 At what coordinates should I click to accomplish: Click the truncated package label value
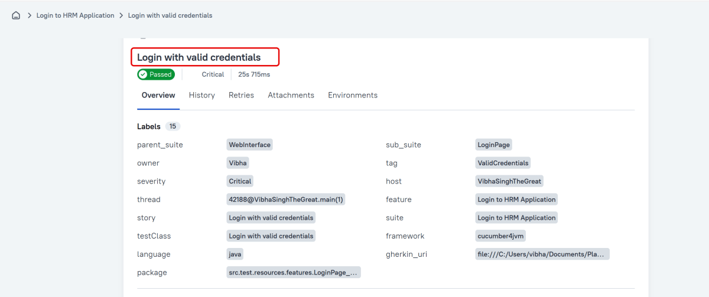(x=293, y=273)
